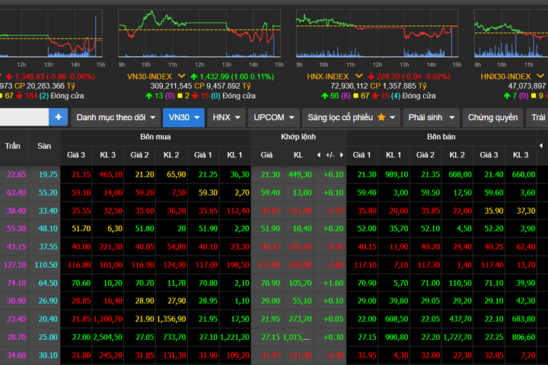Screen dimensions: 548x365
Task: Click the Bên bán header
Action: (441, 137)
